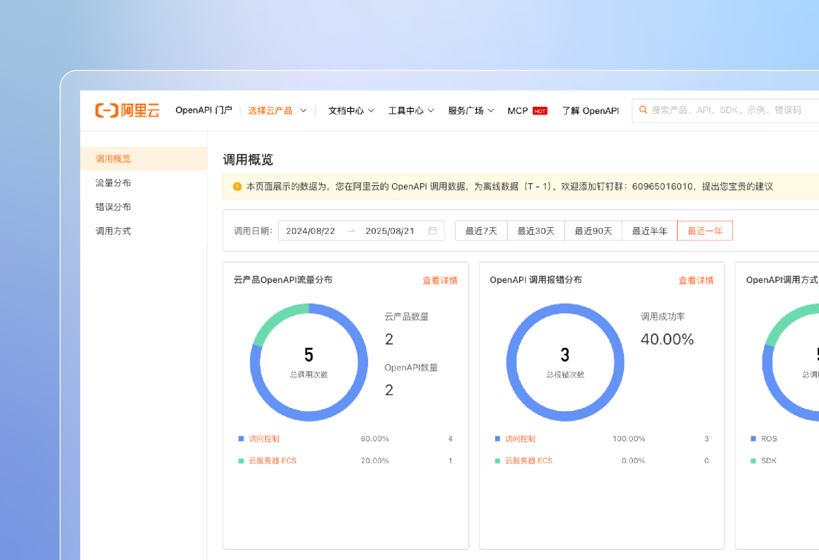819x560 pixels.
Task: Focus the product/API search box
Action: [x=726, y=111]
